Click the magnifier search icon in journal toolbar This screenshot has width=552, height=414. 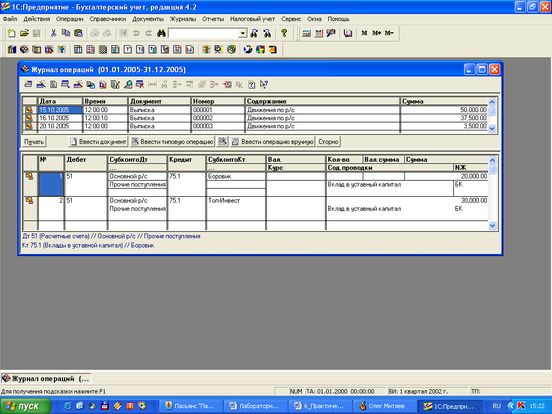(x=128, y=84)
